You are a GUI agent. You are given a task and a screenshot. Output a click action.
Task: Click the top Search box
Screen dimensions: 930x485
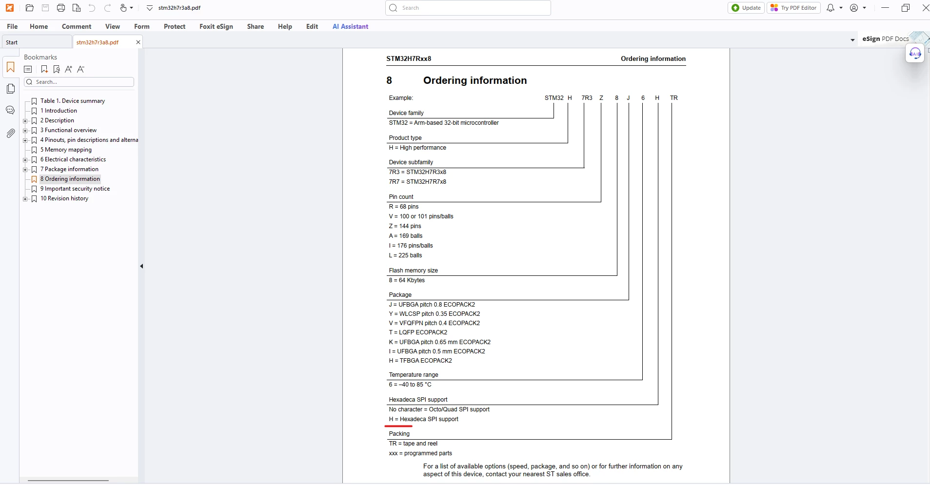point(468,8)
